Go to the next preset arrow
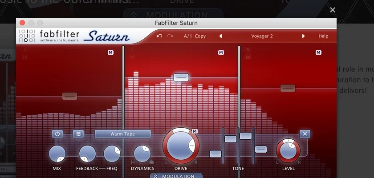Image resolution: width=374 pixels, height=178 pixels. coord(303,36)
